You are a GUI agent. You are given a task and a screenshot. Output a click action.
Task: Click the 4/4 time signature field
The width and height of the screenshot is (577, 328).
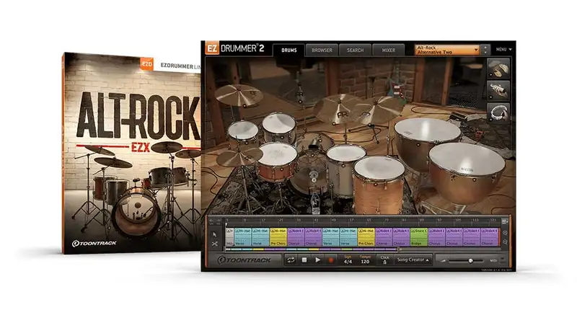[x=348, y=260]
